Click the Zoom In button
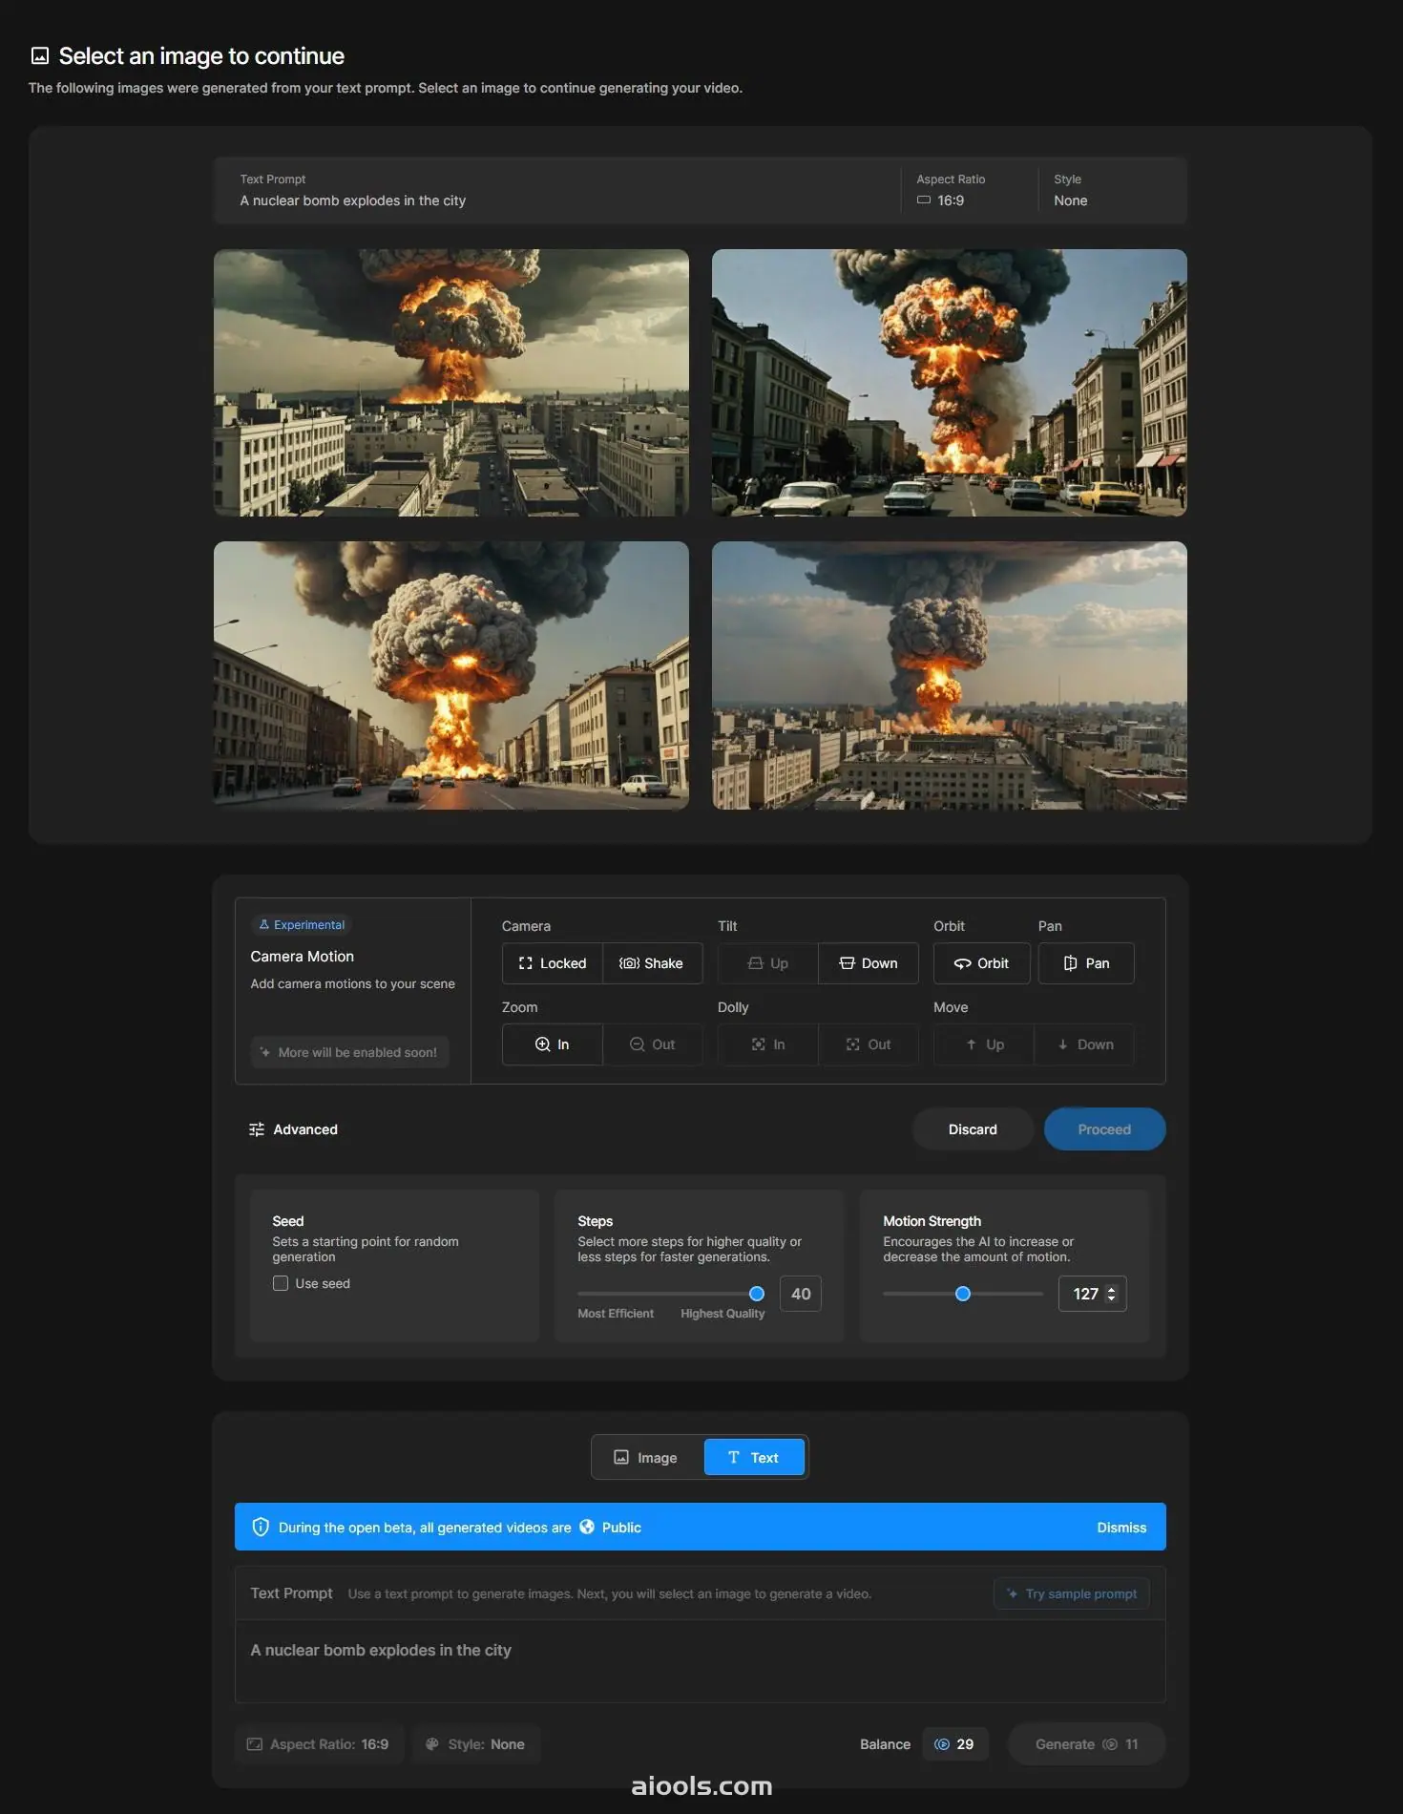 tap(553, 1044)
